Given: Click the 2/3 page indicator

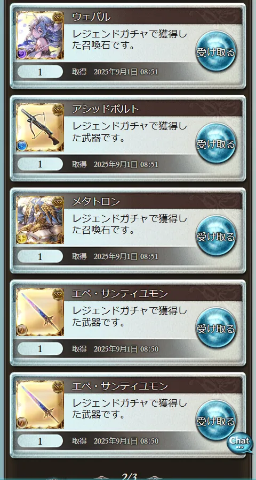Looking at the screenshot, I should [129, 476].
